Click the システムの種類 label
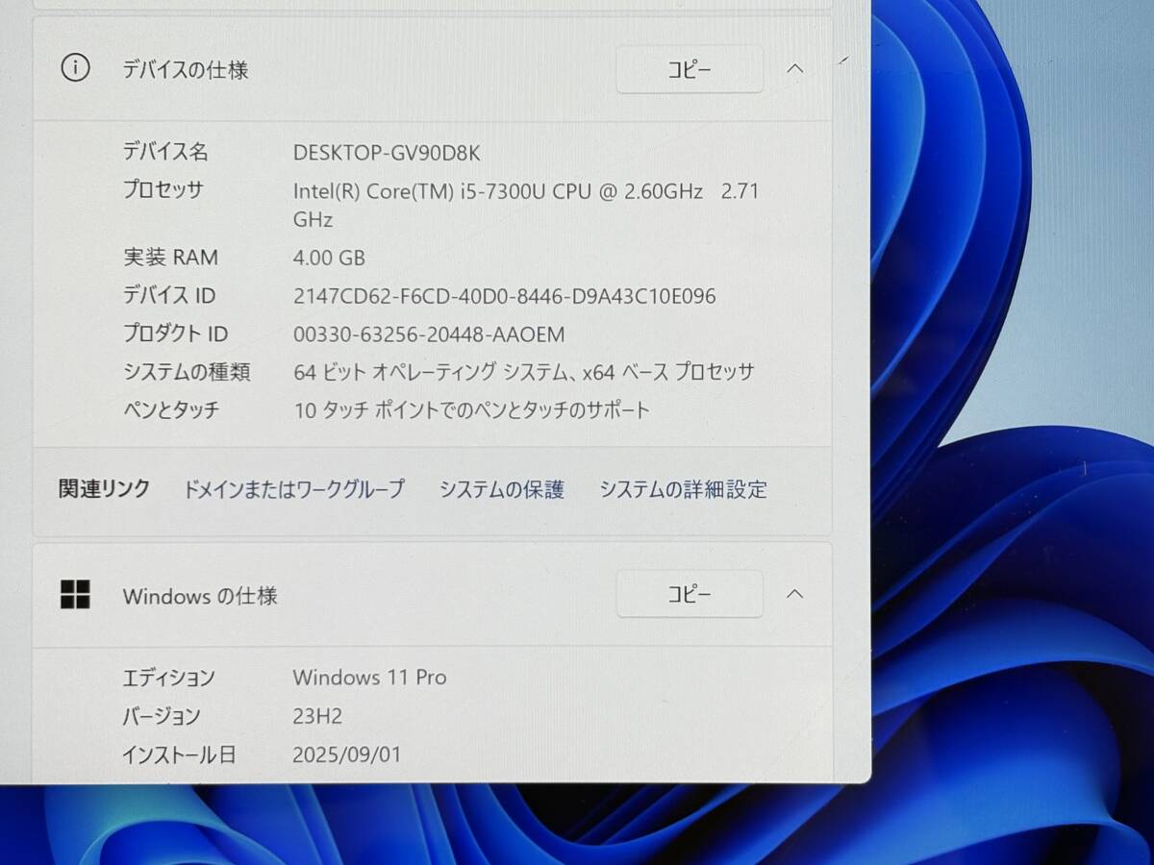The image size is (1154, 865). pyautogui.click(x=187, y=372)
